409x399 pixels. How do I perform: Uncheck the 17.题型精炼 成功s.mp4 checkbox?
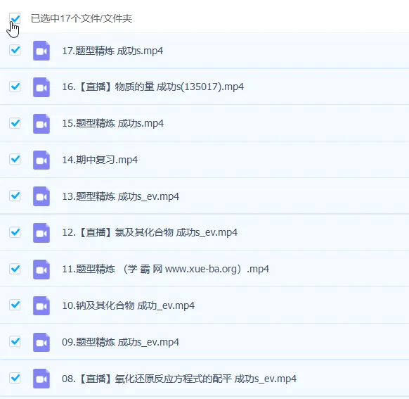click(15, 50)
